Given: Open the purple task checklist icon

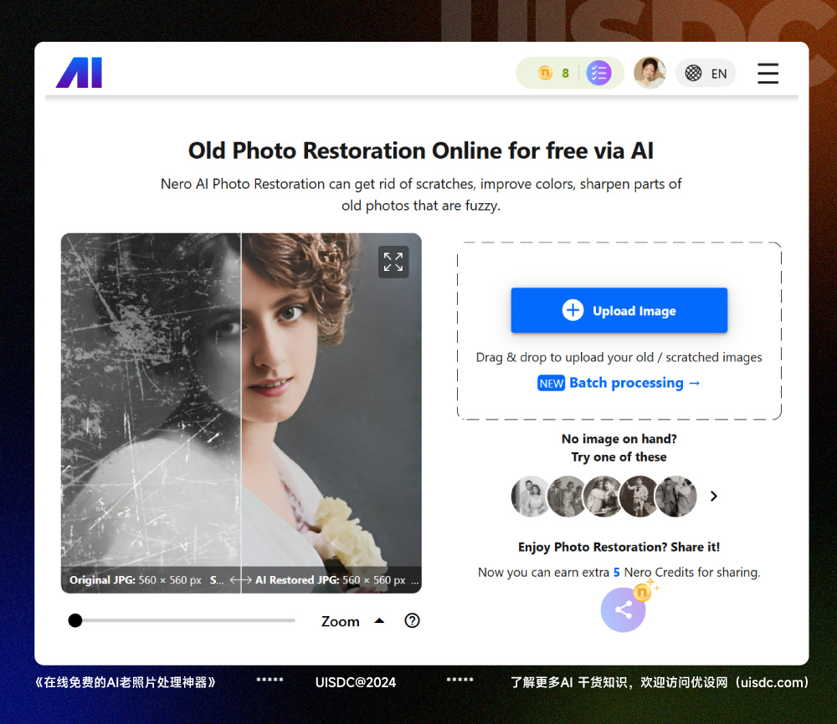Looking at the screenshot, I should (598, 74).
